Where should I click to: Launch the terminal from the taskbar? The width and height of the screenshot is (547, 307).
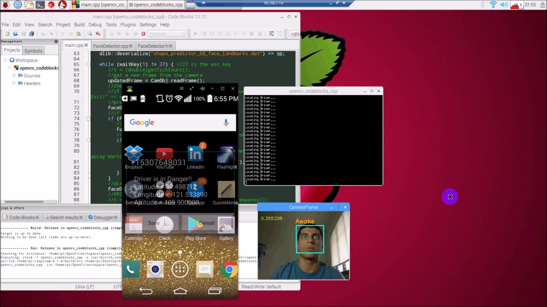(x=40, y=5)
